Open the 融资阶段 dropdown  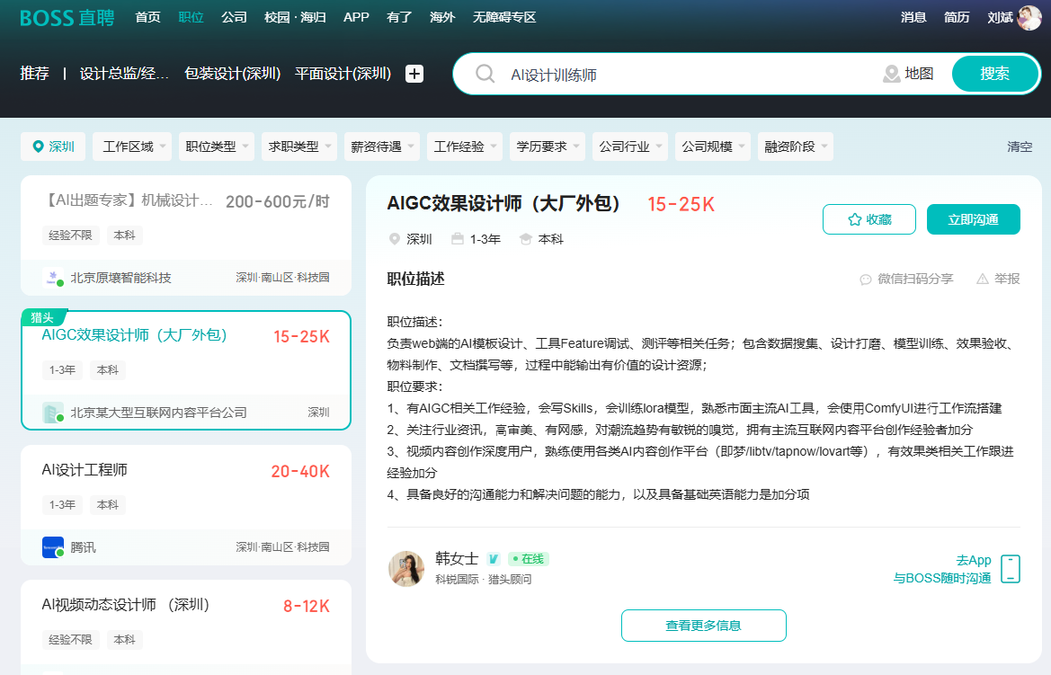795,147
